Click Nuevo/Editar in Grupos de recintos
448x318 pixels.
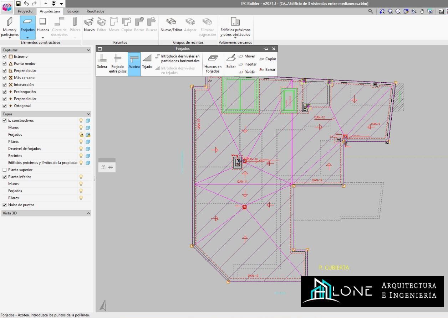point(171,25)
